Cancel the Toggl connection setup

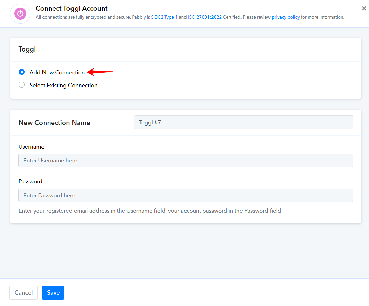(24, 293)
